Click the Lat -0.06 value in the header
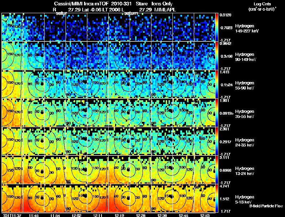This screenshot has width=285, height=217. [x=92, y=10]
